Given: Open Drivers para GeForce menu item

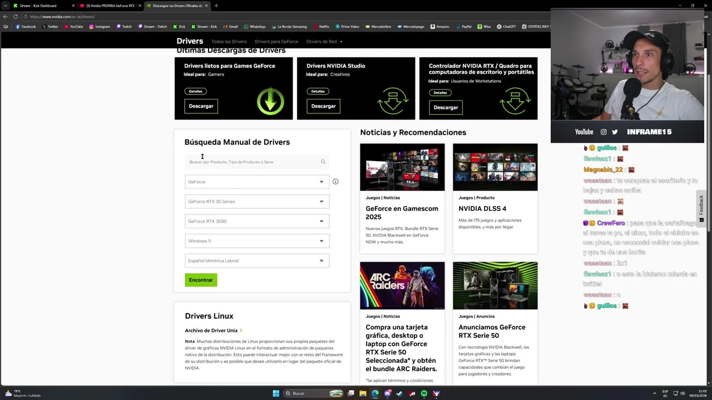Looking at the screenshot, I should tap(276, 42).
